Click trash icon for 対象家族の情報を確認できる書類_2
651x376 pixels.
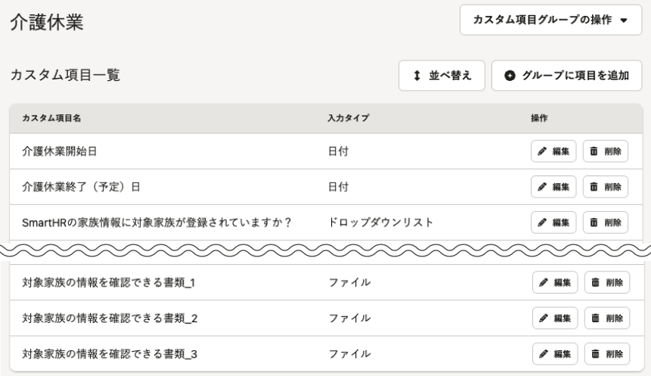click(x=595, y=319)
